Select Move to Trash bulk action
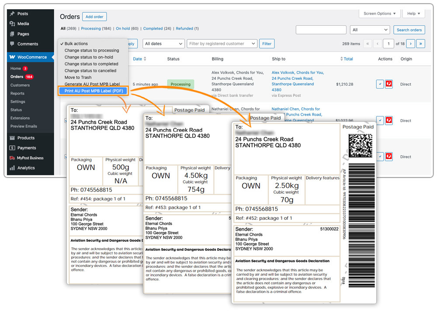The height and width of the screenshot is (311, 437). pos(78,77)
